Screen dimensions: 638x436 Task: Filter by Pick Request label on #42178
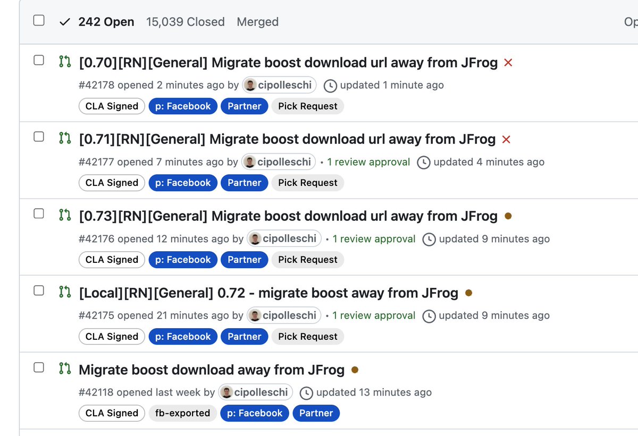point(308,106)
